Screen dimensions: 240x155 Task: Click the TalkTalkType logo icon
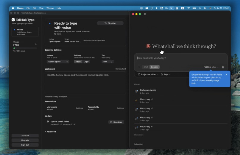click(13, 20)
